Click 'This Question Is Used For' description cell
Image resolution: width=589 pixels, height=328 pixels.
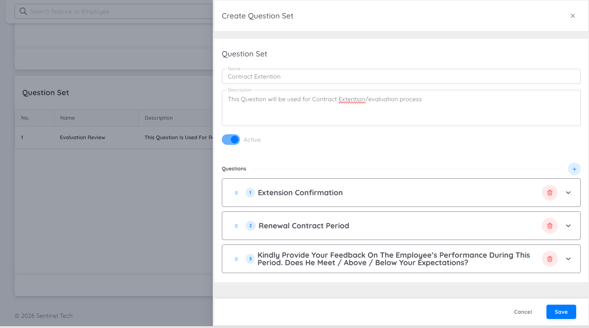point(179,138)
